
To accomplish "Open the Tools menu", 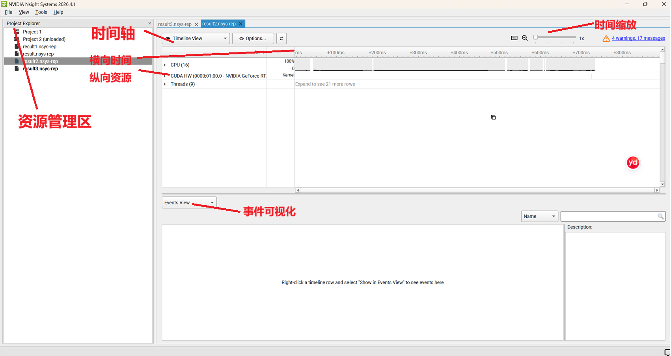I will (x=41, y=12).
